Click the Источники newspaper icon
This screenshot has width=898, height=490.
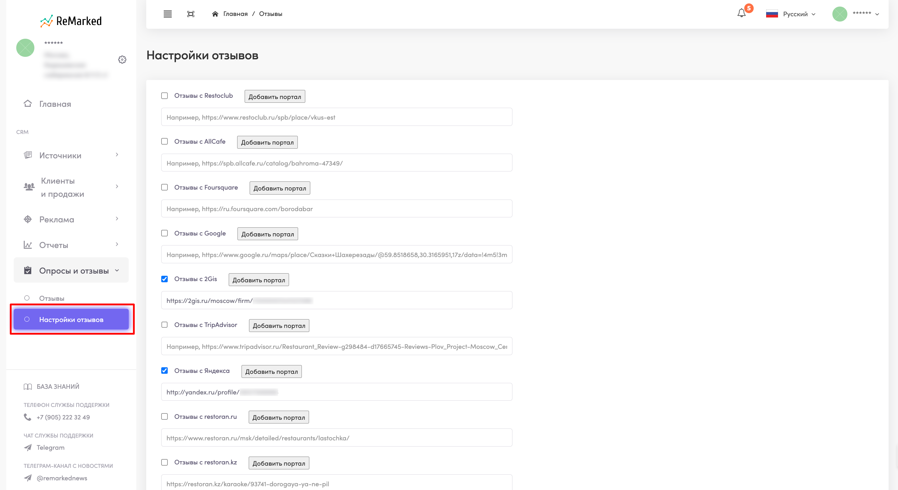(x=27, y=155)
